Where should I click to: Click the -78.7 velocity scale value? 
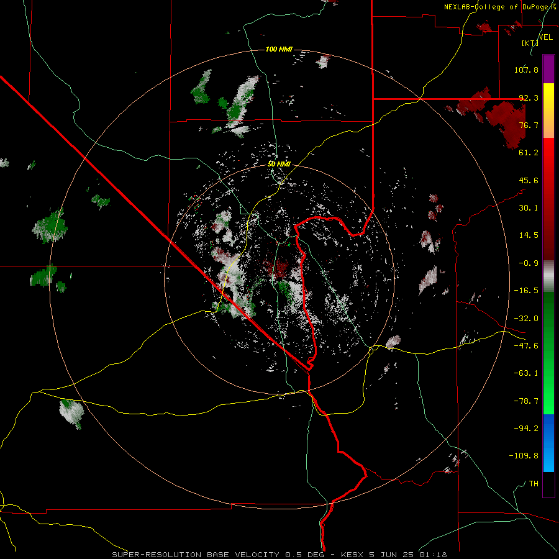coord(526,401)
